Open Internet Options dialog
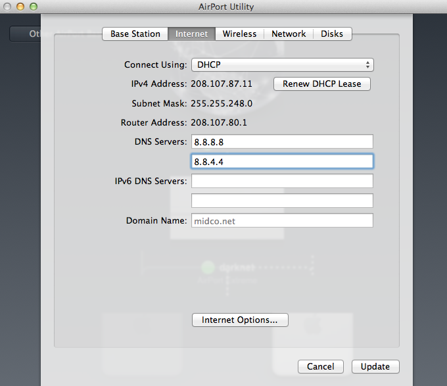447x386 pixels. pyautogui.click(x=240, y=320)
